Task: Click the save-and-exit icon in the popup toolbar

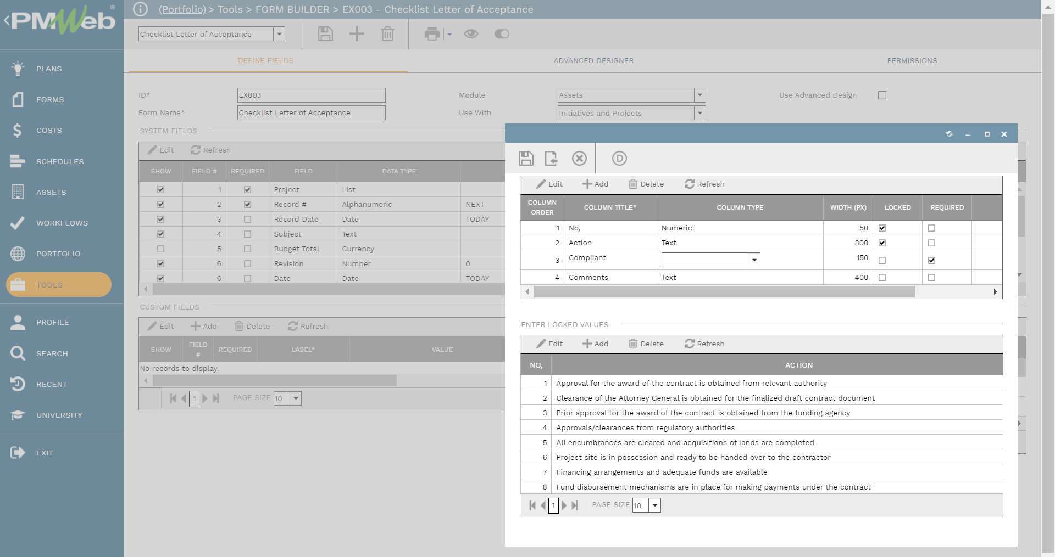Action: (x=551, y=159)
